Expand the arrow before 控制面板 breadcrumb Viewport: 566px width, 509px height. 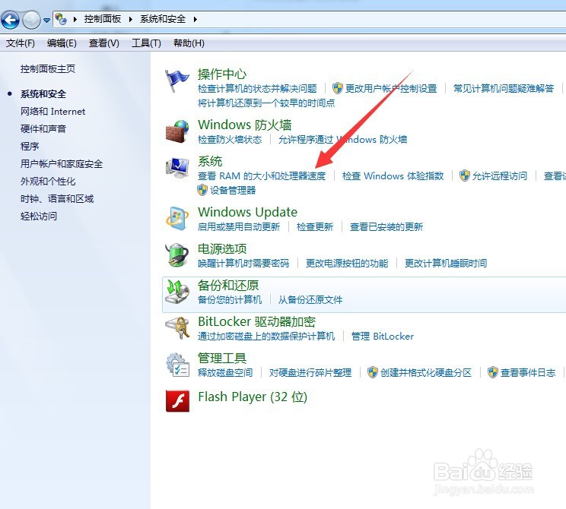click(75, 19)
